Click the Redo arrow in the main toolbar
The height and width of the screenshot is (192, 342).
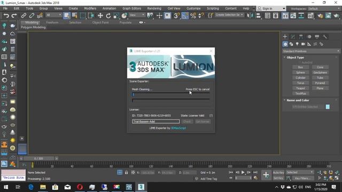pos(14,15)
